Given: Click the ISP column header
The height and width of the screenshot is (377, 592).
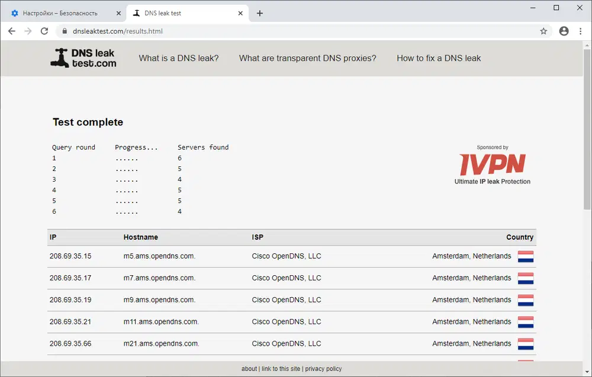Looking at the screenshot, I should tap(258, 237).
